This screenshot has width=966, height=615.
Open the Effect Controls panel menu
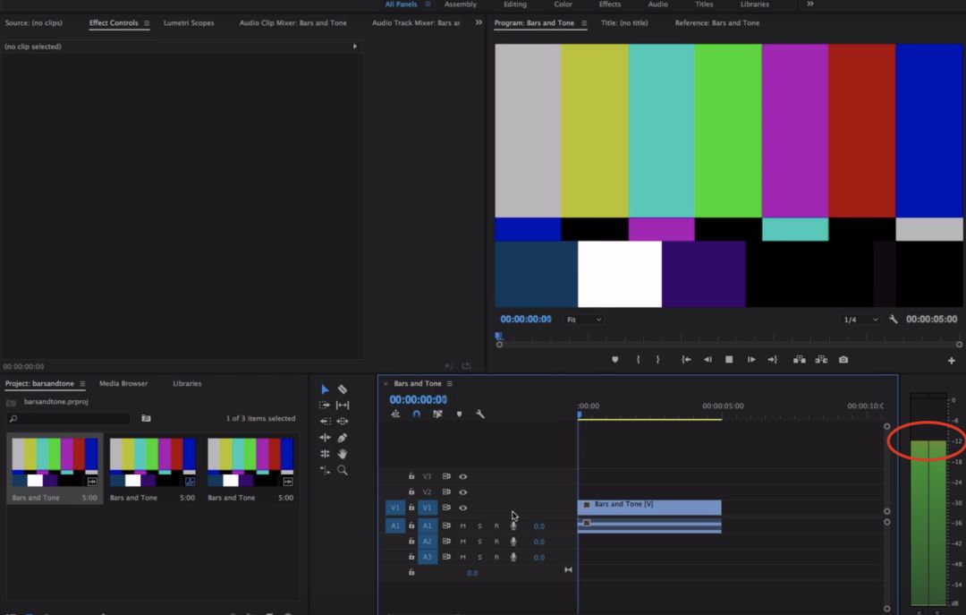point(147,23)
